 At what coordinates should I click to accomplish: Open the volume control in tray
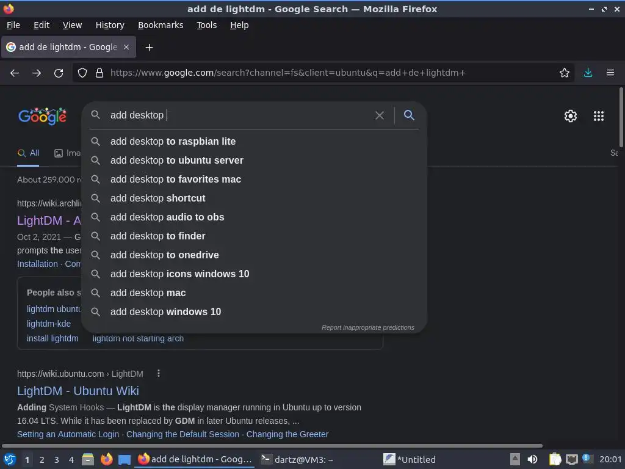[532, 459]
